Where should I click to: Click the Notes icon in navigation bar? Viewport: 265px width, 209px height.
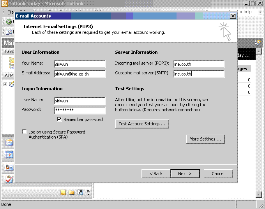pos(63,192)
